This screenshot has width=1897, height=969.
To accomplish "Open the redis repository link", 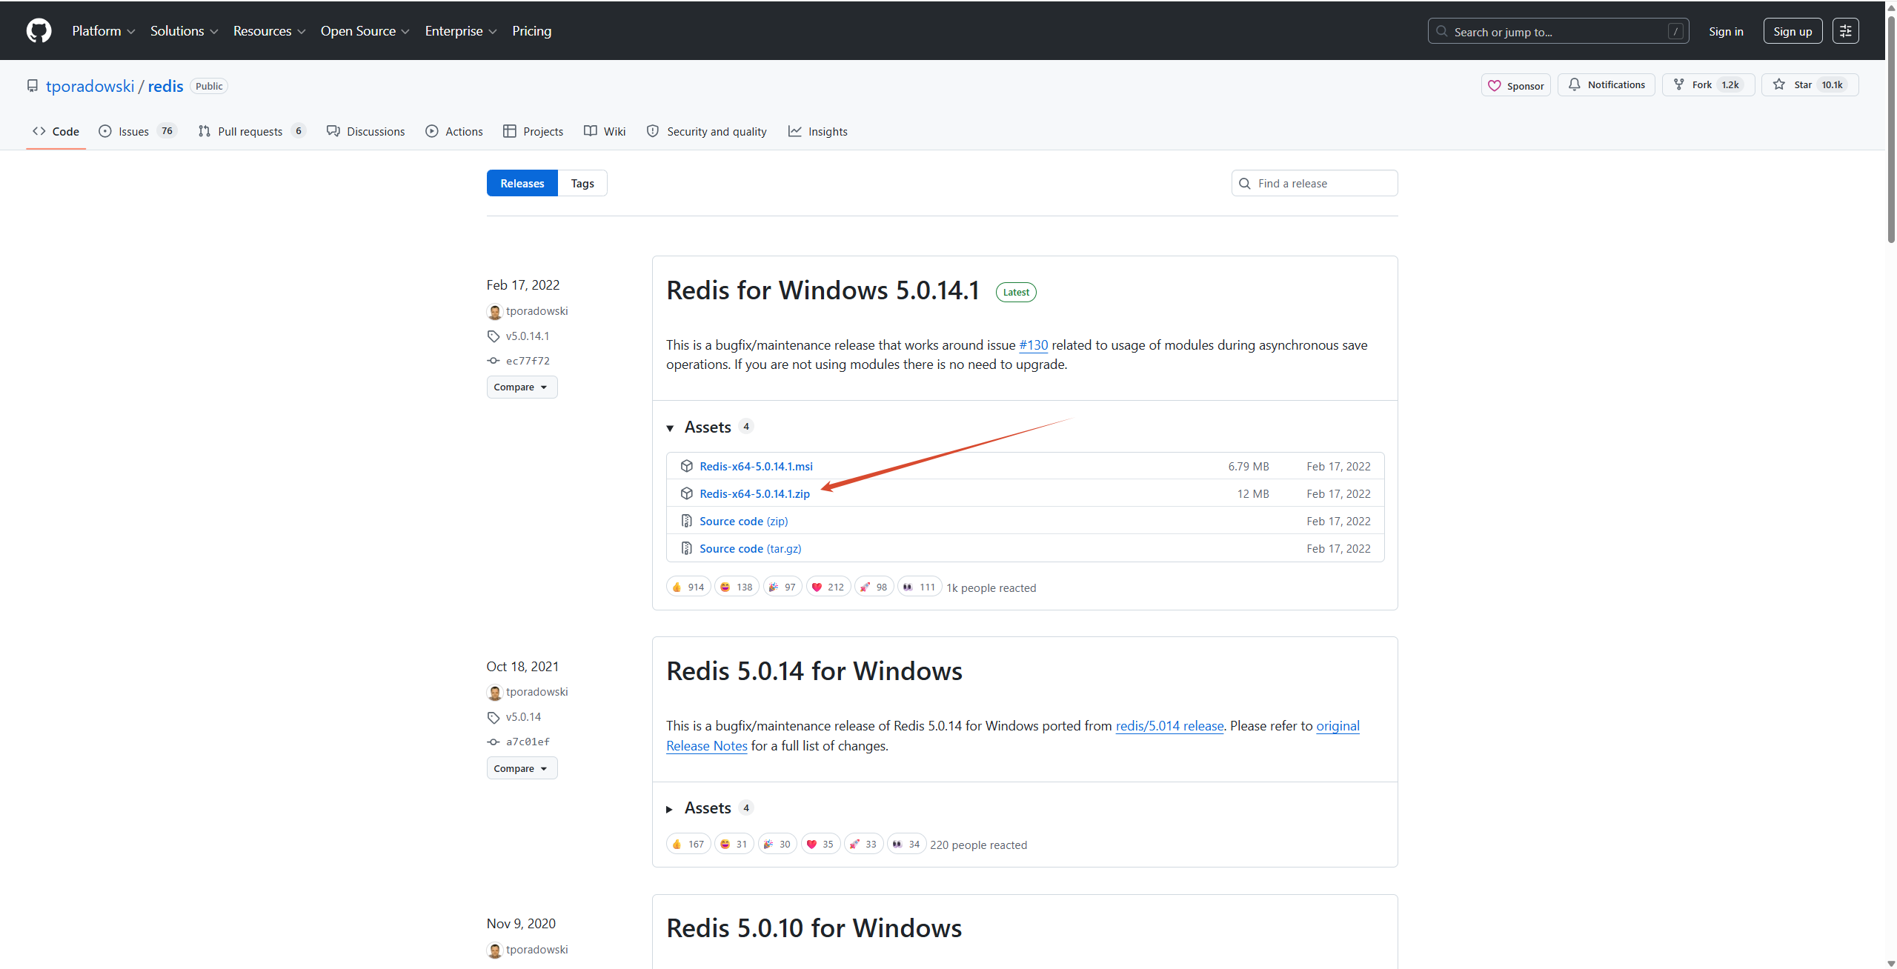I will click(165, 86).
